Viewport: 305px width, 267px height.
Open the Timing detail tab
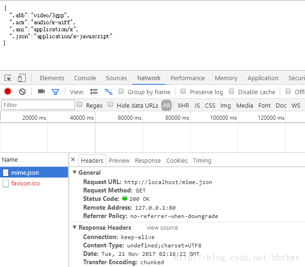(202, 160)
